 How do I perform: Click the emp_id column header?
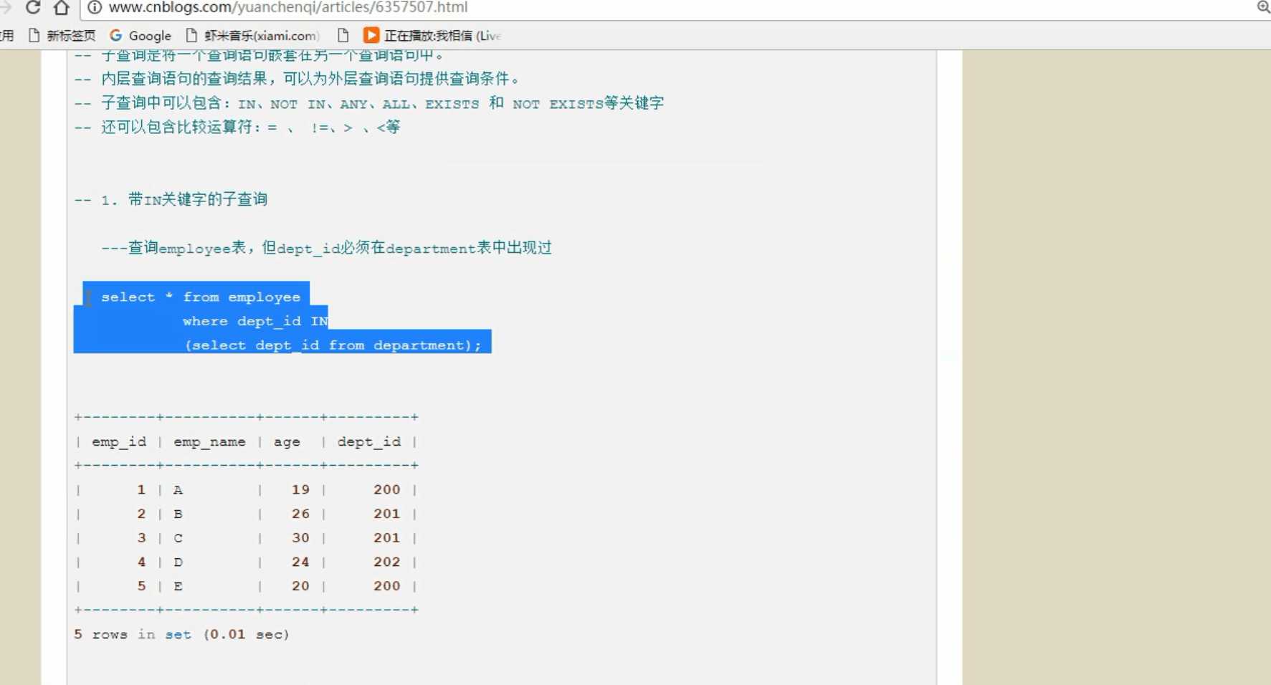(119, 441)
